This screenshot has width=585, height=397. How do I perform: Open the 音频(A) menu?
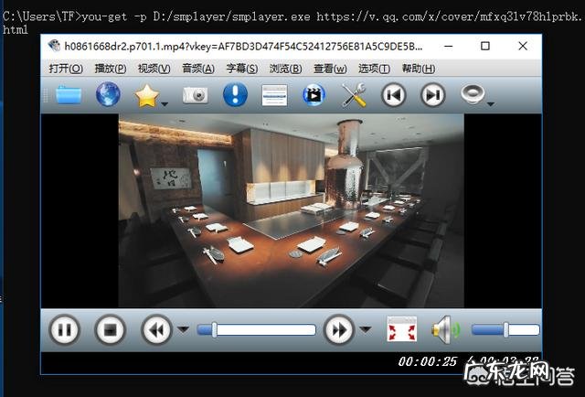click(198, 69)
